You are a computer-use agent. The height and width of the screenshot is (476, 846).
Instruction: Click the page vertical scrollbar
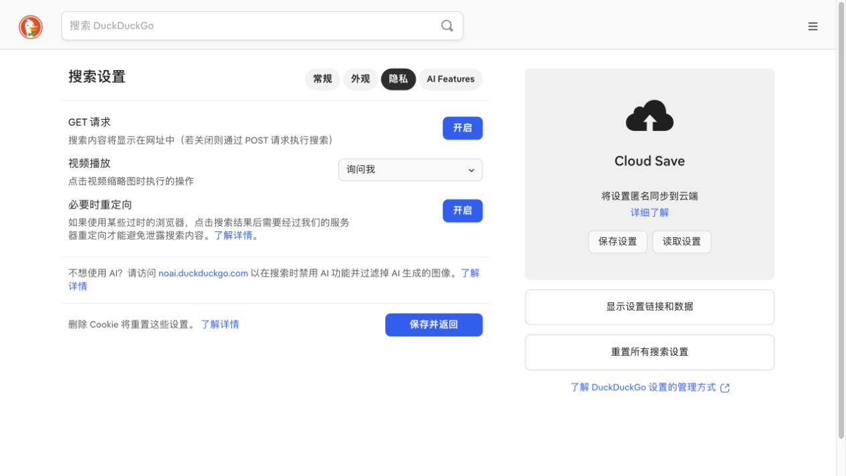pos(841,221)
